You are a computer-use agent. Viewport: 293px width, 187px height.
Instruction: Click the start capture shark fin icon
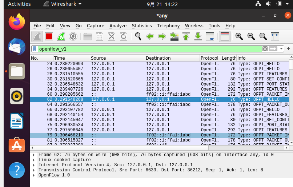[37, 36]
